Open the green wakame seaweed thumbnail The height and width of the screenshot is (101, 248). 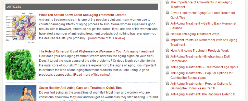tap(21, 64)
